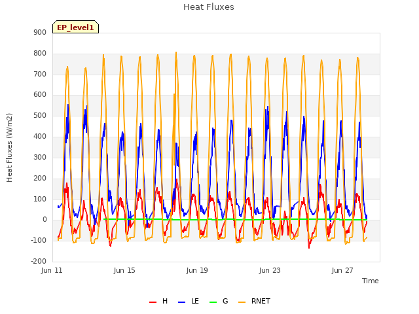Toggle the G series legend entry

coord(219,301)
